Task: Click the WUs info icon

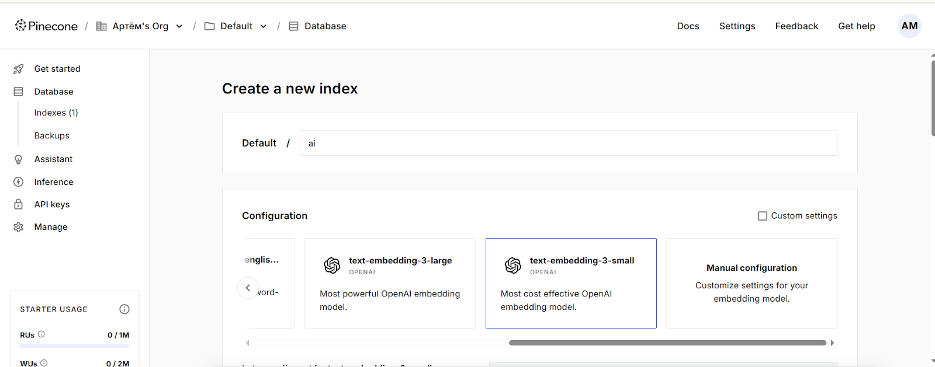Action: 44,363
